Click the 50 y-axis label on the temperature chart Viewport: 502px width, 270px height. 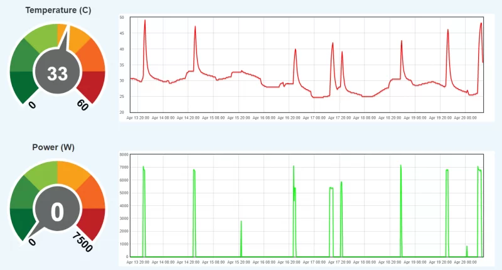[x=122, y=17]
